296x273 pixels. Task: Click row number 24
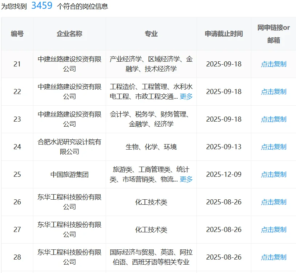pos(17,147)
